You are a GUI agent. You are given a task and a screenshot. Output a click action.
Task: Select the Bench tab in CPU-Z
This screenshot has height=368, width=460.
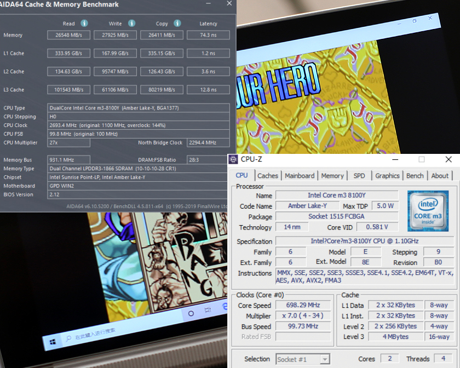415,176
